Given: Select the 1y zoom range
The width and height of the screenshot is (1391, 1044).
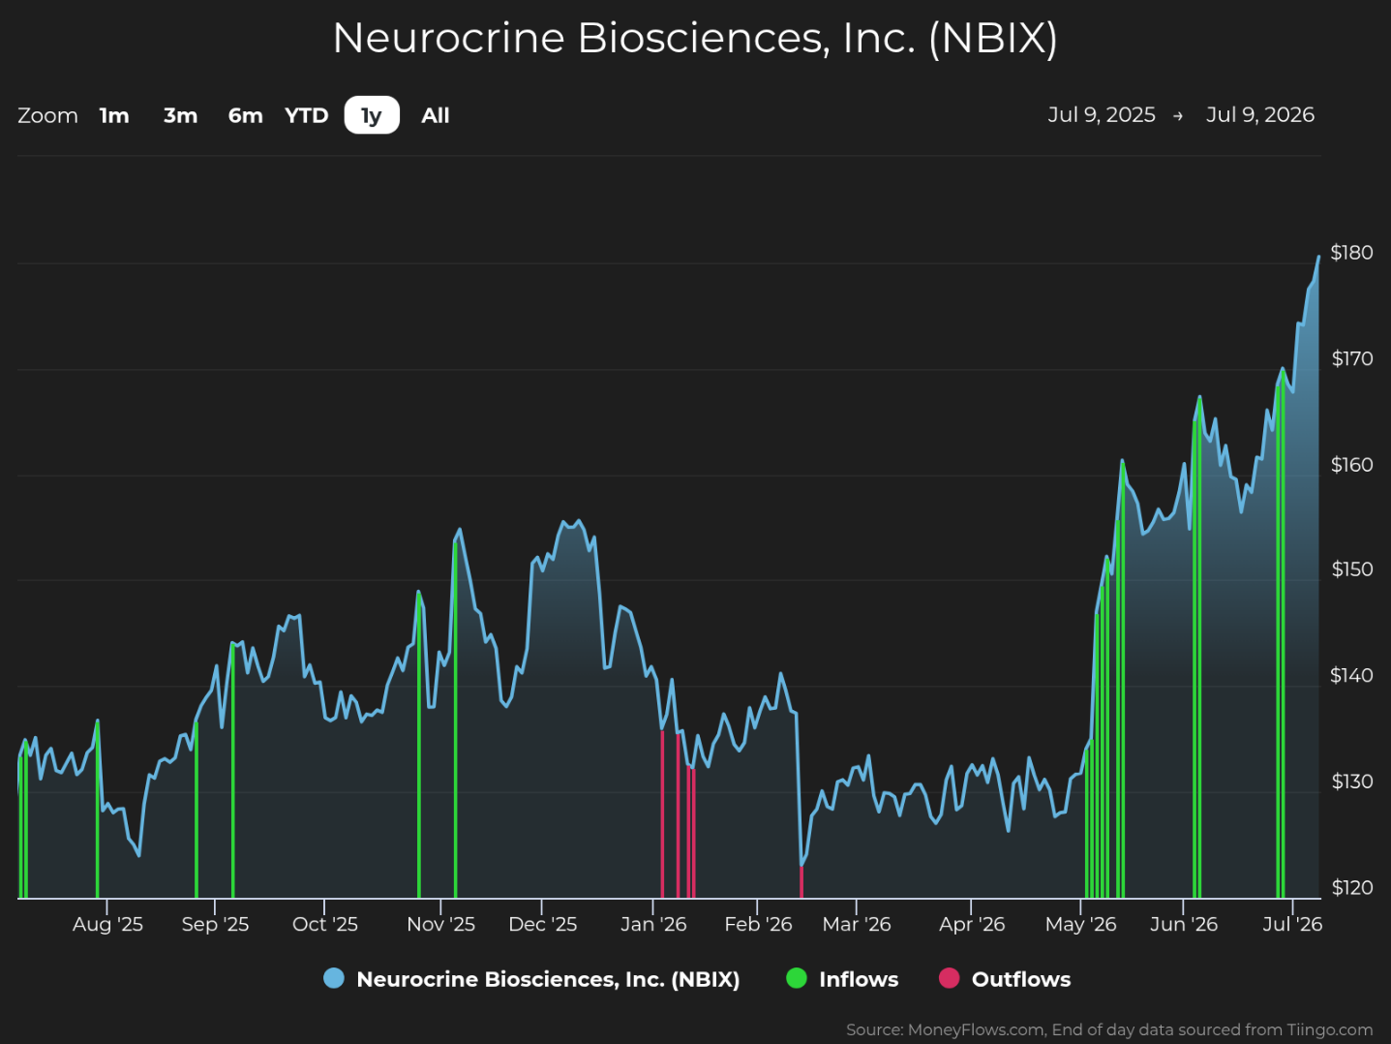Looking at the screenshot, I should (x=372, y=115).
